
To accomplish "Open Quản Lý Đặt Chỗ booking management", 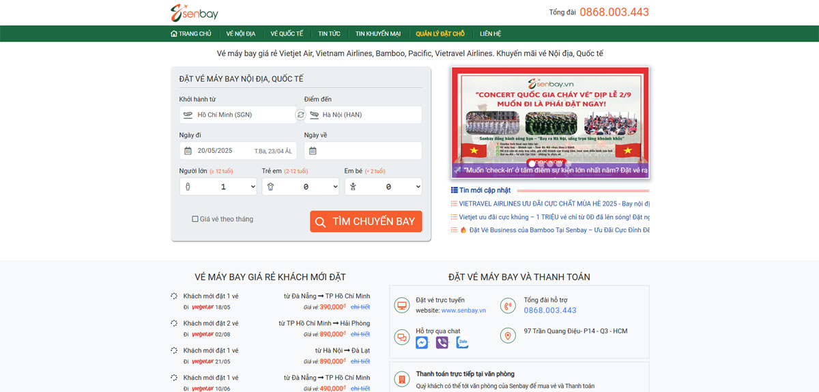I will tap(440, 33).
